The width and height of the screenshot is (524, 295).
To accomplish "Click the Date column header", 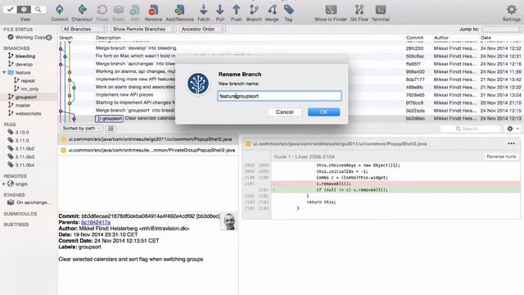I will click(486, 38).
